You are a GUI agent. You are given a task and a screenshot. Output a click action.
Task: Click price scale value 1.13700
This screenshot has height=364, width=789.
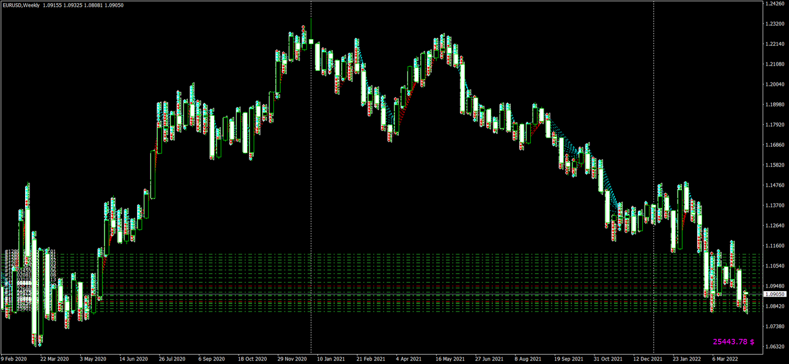click(774, 206)
